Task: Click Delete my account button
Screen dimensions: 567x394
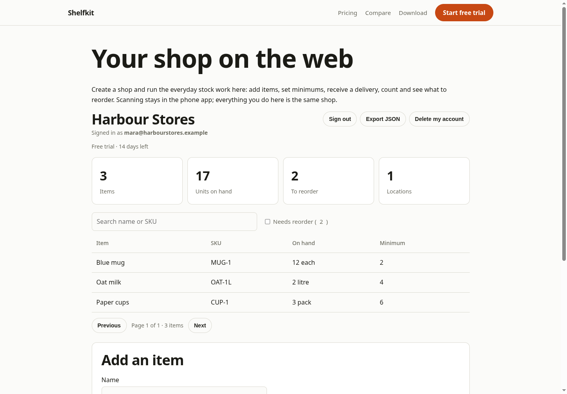Action: pyautogui.click(x=439, y=119)
